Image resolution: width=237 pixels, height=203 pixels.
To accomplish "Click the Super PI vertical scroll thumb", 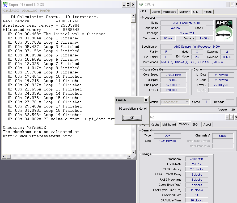I will [x=133, y=20].
